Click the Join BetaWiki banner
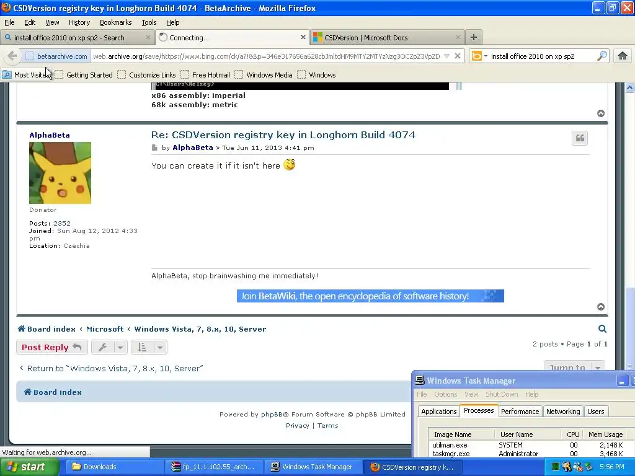Image resolution: width=635 pixels, height=476 pixels. tap(370, 296)
